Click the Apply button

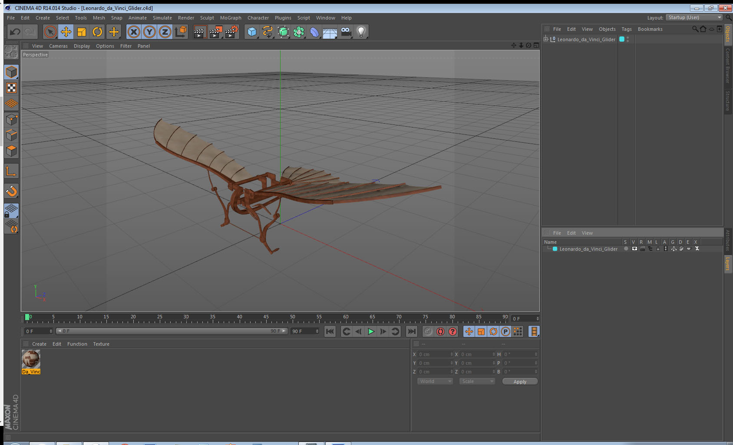click(520, 382)
